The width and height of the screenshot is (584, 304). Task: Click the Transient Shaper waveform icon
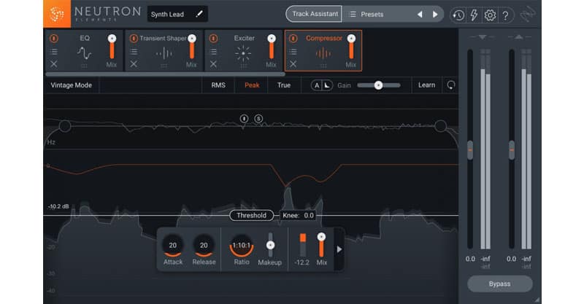click(x=164, y=53)
